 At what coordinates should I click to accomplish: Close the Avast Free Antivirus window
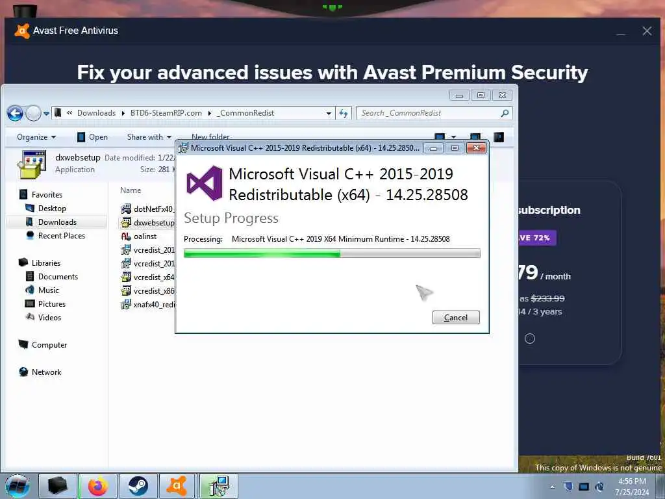coord(647,31)
